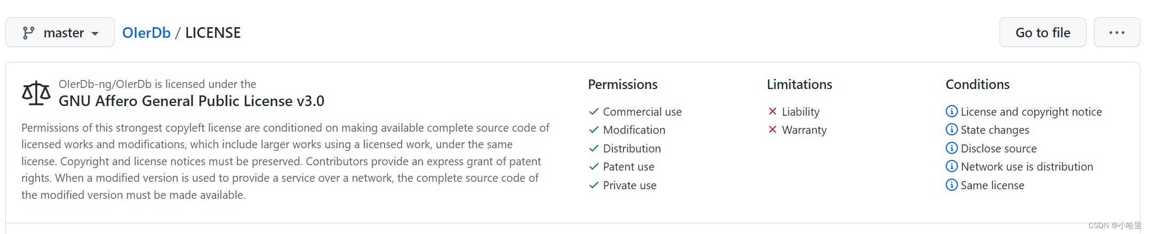Click the checkmark next to Commercial use
Image resolution: width=1150 pixels, height=234 pixels.
(x=594, y=111)
